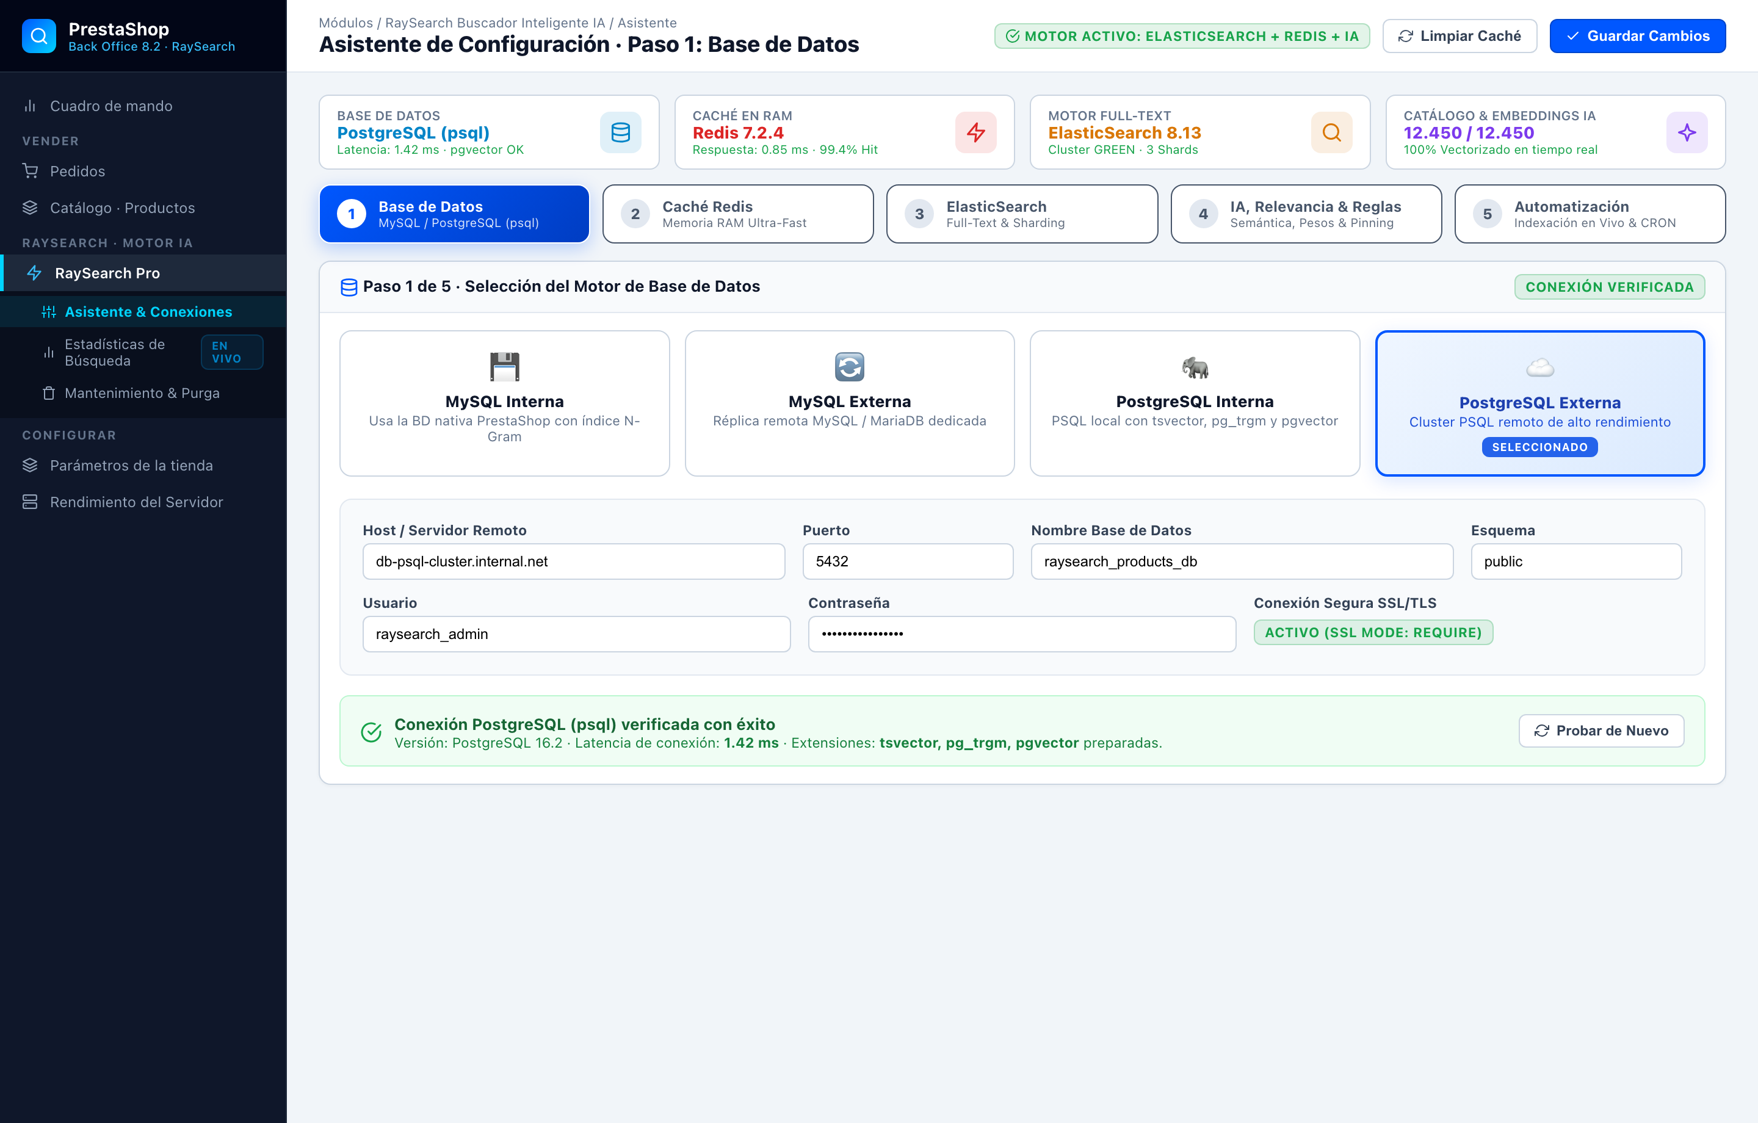Click the cloud icon of PostgreSQL Externa
Viewport: 1758px width, 1123px height.
click(1539, 367)
